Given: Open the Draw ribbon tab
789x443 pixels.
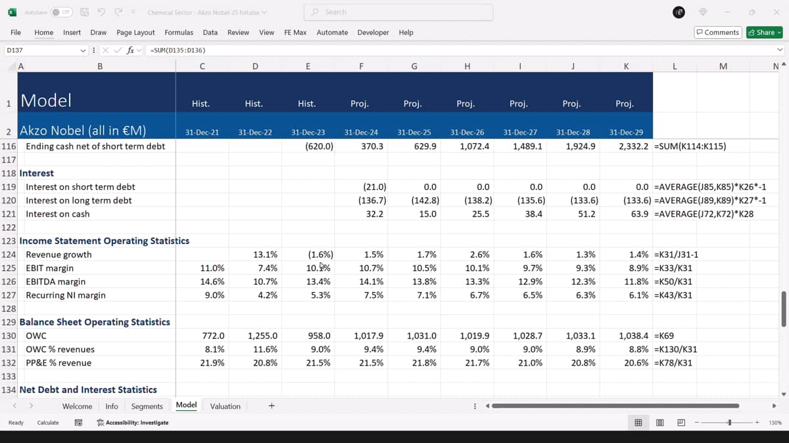Looking at the screenshot, I should pos(99,32).
